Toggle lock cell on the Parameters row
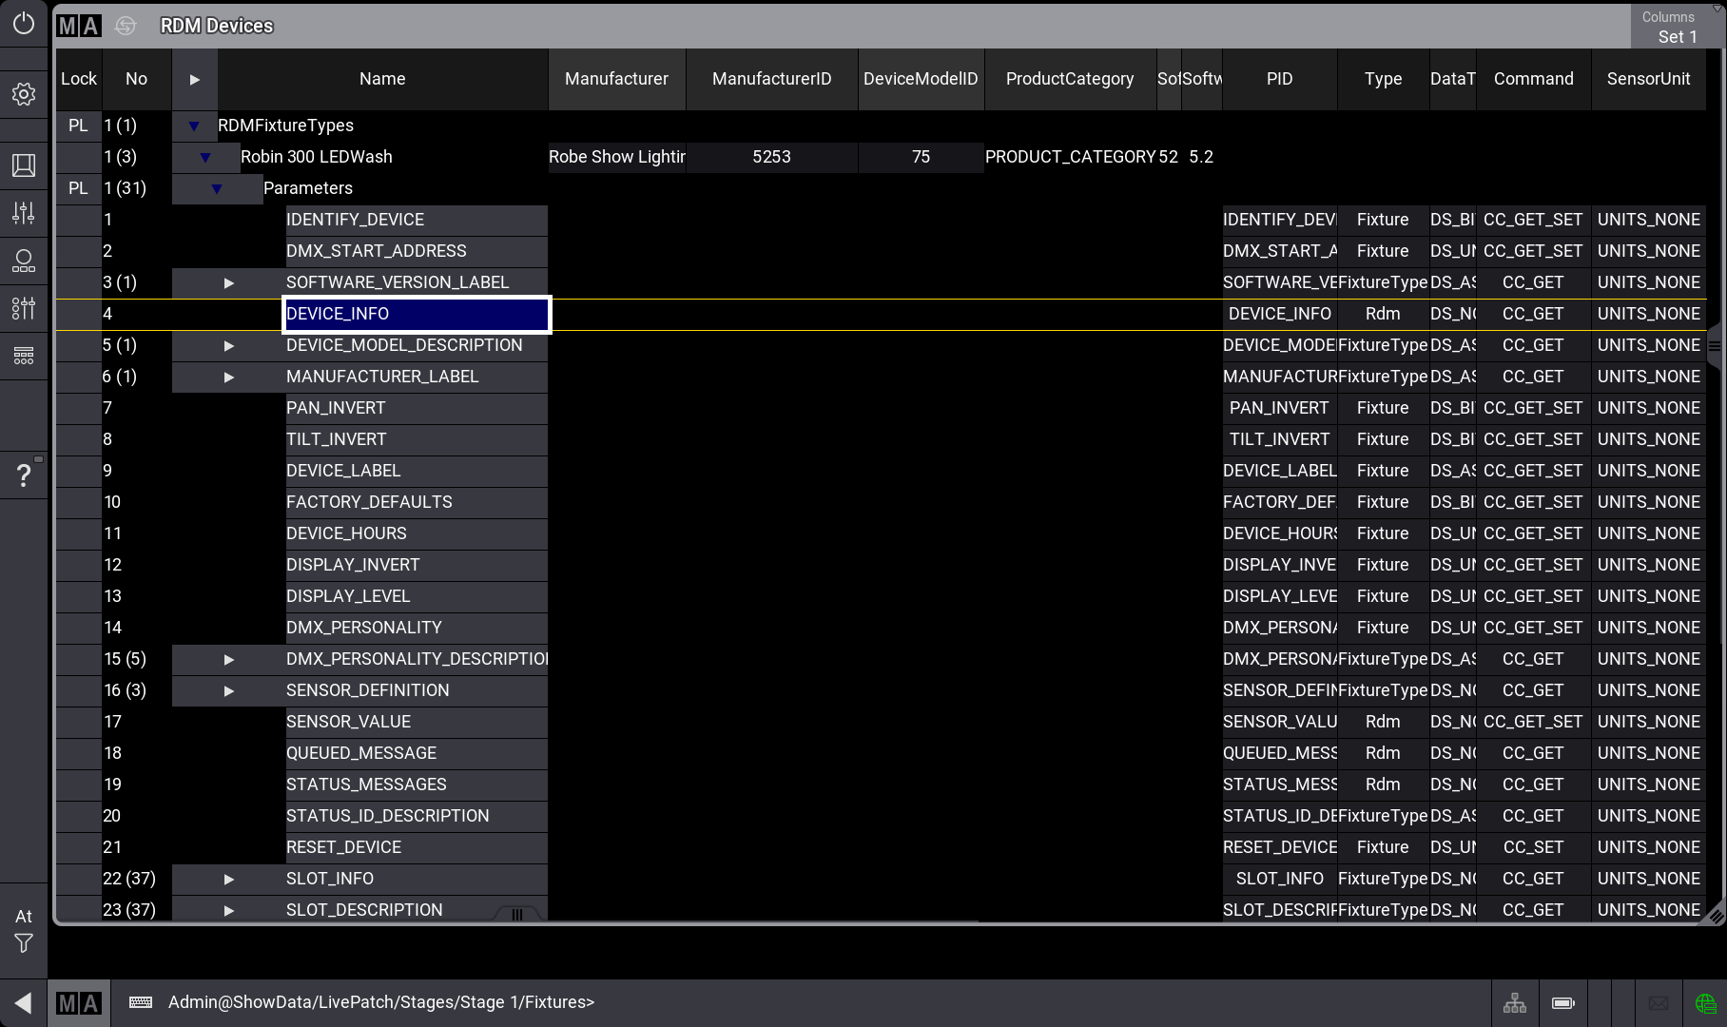Image resolution: width=1727 pixels, height=1027 pixels. [78, 188]
